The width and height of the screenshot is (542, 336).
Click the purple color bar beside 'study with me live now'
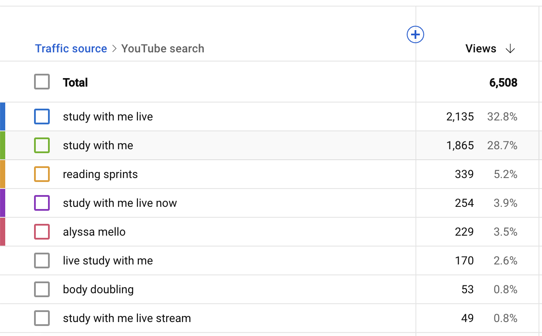coord(3,203)
